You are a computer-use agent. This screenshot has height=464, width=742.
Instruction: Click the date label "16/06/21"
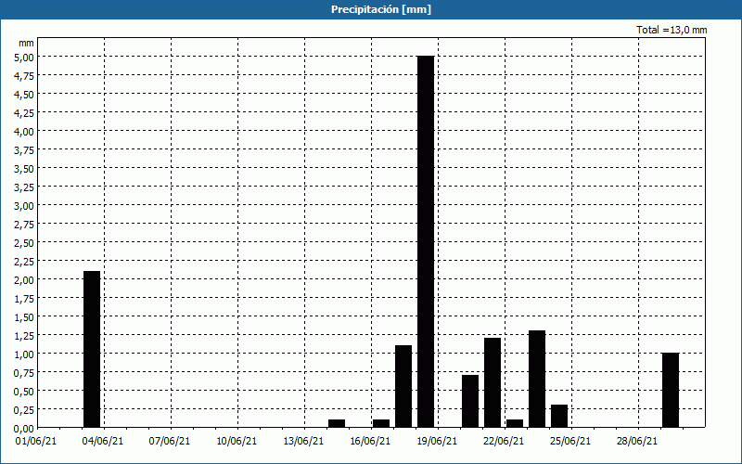(370, 441)
